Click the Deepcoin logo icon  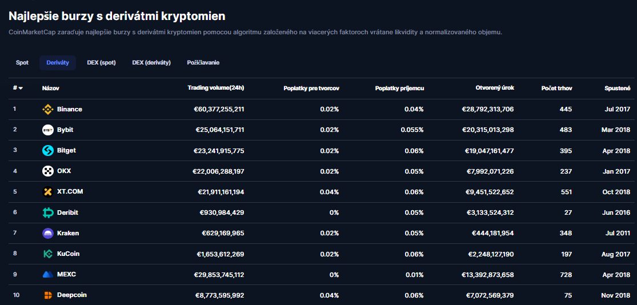tap(48, 295)
